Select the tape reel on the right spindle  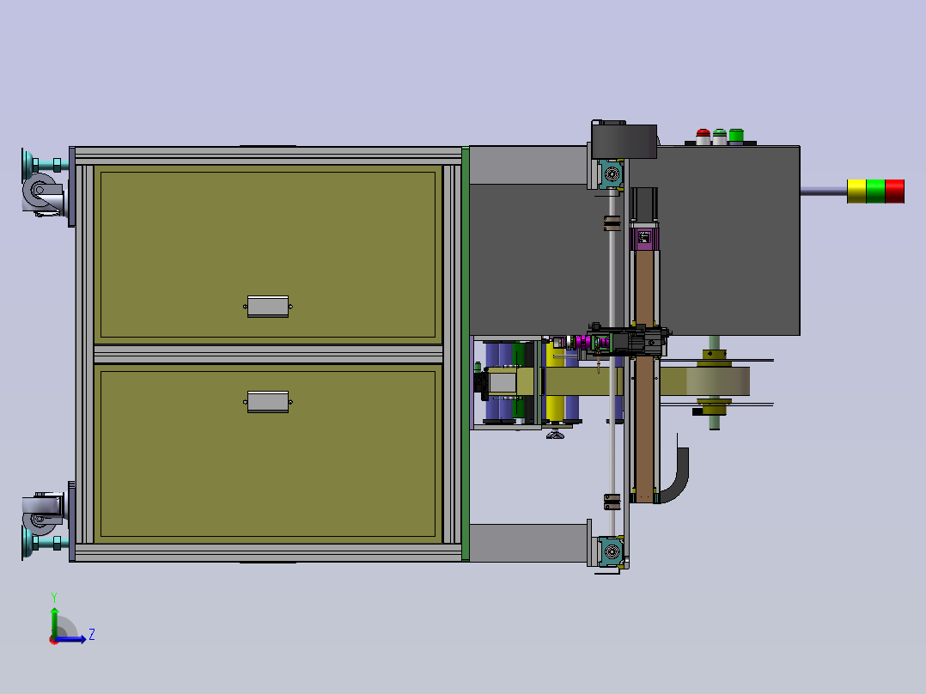(717, 381)
